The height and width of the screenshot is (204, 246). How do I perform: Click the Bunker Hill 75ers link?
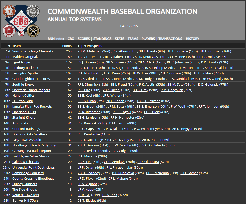click(25, 200)
